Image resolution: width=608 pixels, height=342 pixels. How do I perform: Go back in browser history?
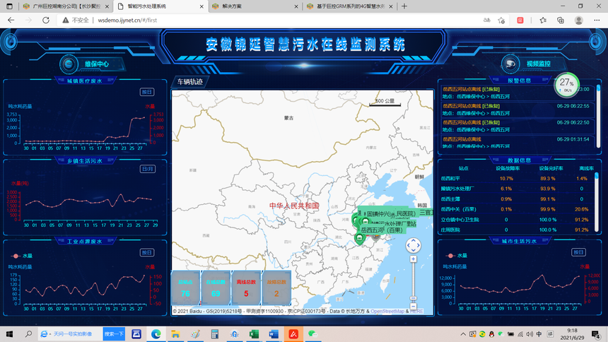point(11,20)
